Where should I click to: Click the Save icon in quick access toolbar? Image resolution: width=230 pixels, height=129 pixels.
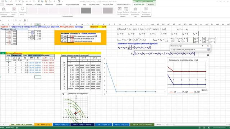pyautogui.click(x=3, y=1)
